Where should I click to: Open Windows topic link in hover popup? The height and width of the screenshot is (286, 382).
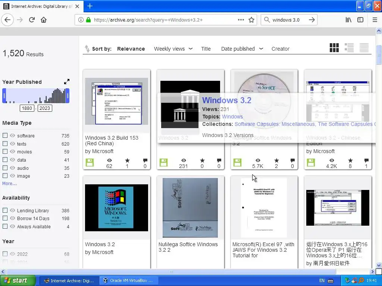(x=232, y=117)
